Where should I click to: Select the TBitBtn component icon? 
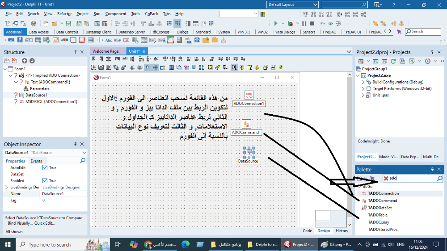click(12, 40)
